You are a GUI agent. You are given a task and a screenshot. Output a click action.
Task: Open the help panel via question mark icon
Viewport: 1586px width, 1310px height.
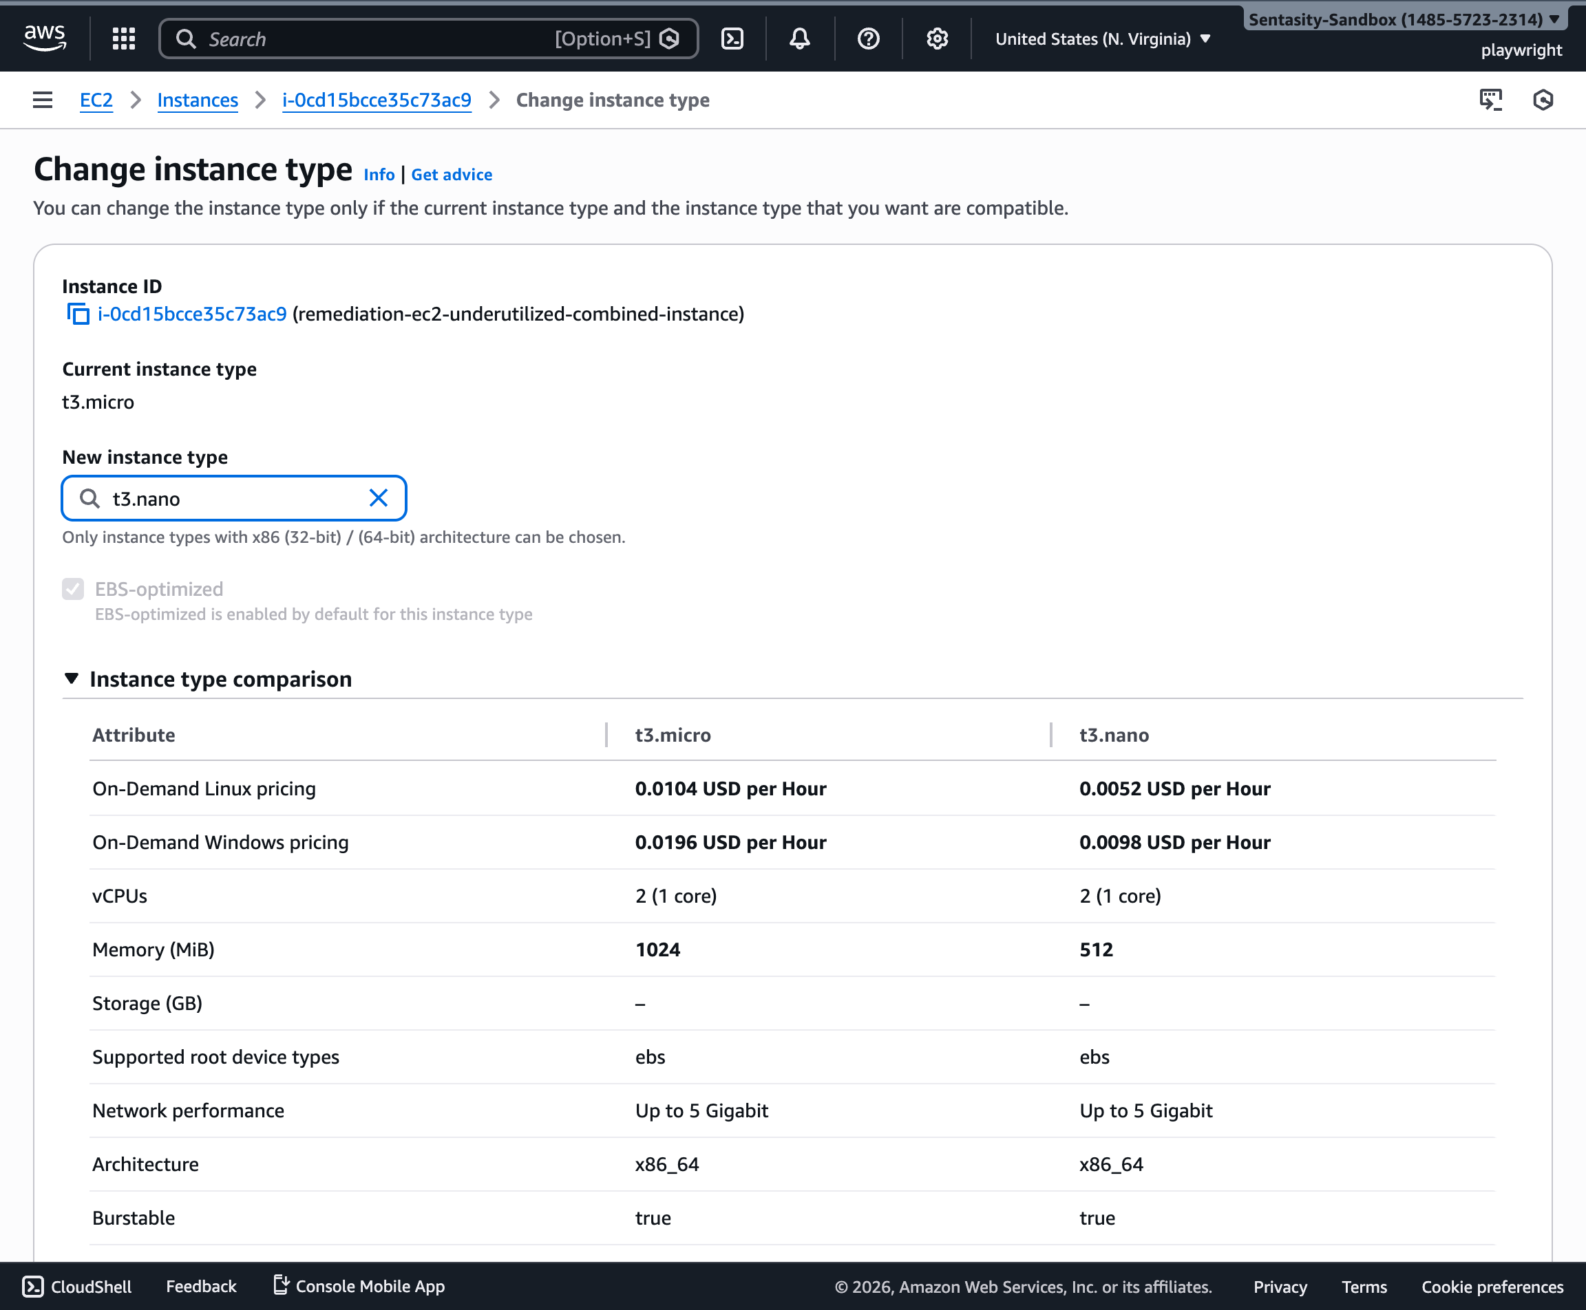(x=868, y=38)
